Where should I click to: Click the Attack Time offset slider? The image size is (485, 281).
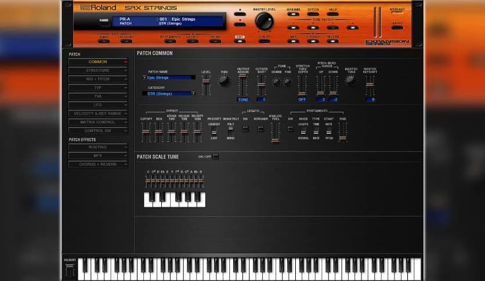tap(172, 132)
